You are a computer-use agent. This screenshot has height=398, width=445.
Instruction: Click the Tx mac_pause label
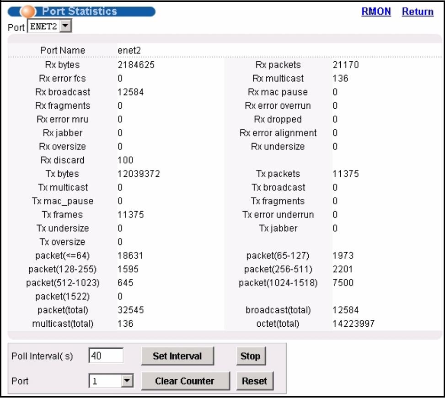[63, 201]
